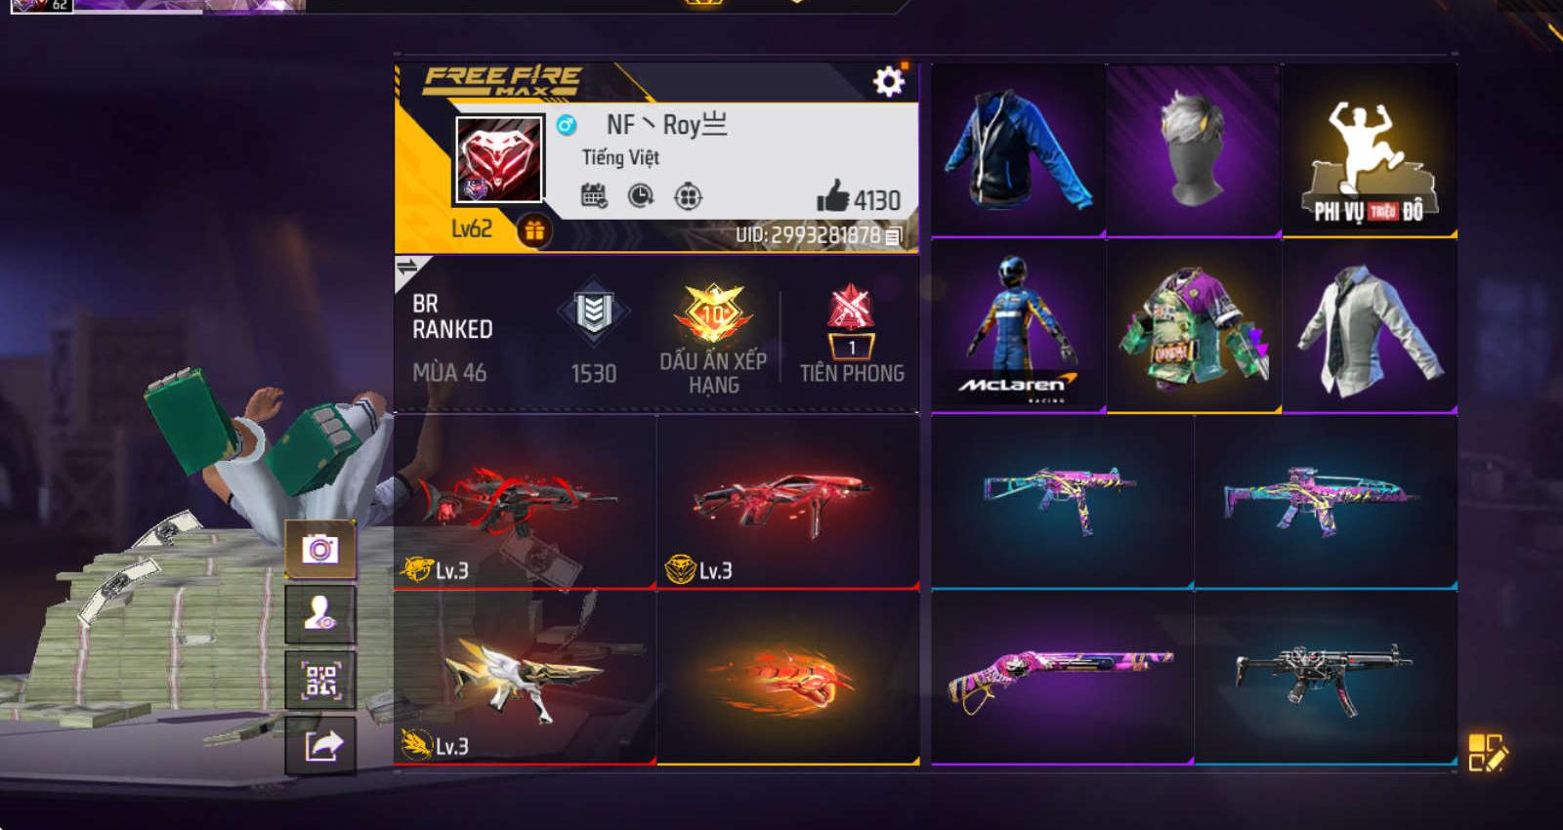1563x830 pixels.
Task: Click the share arrow icon
Action: [320, 745]
